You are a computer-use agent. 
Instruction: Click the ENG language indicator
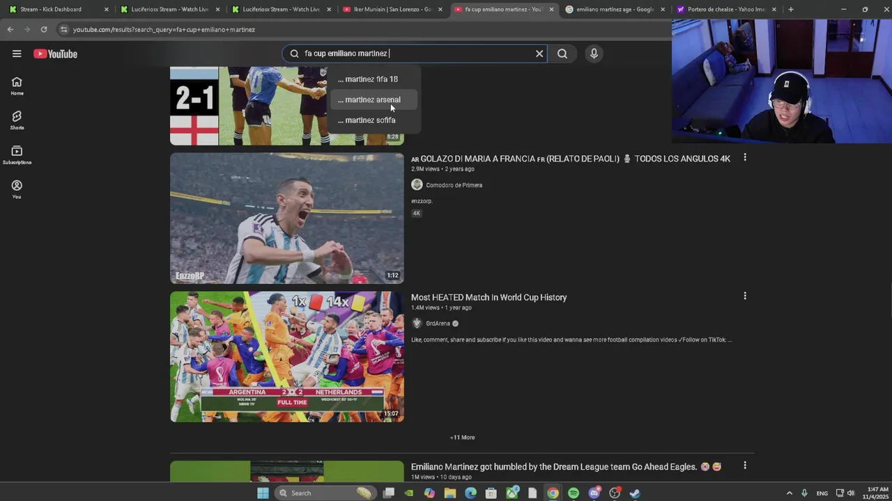click(x=822, y=493)
